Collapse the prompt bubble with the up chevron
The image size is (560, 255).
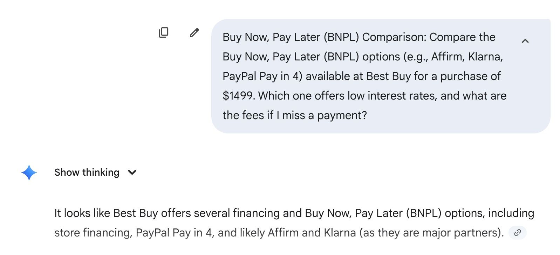click(525, 41)
